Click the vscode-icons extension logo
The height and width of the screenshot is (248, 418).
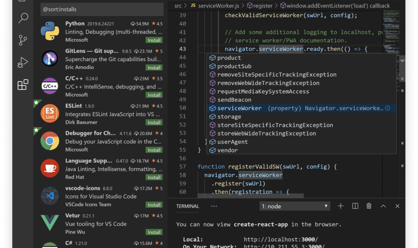coord(50,196)
